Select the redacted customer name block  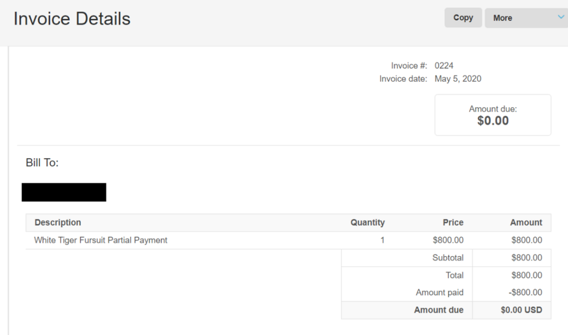(x=64, y=192)
